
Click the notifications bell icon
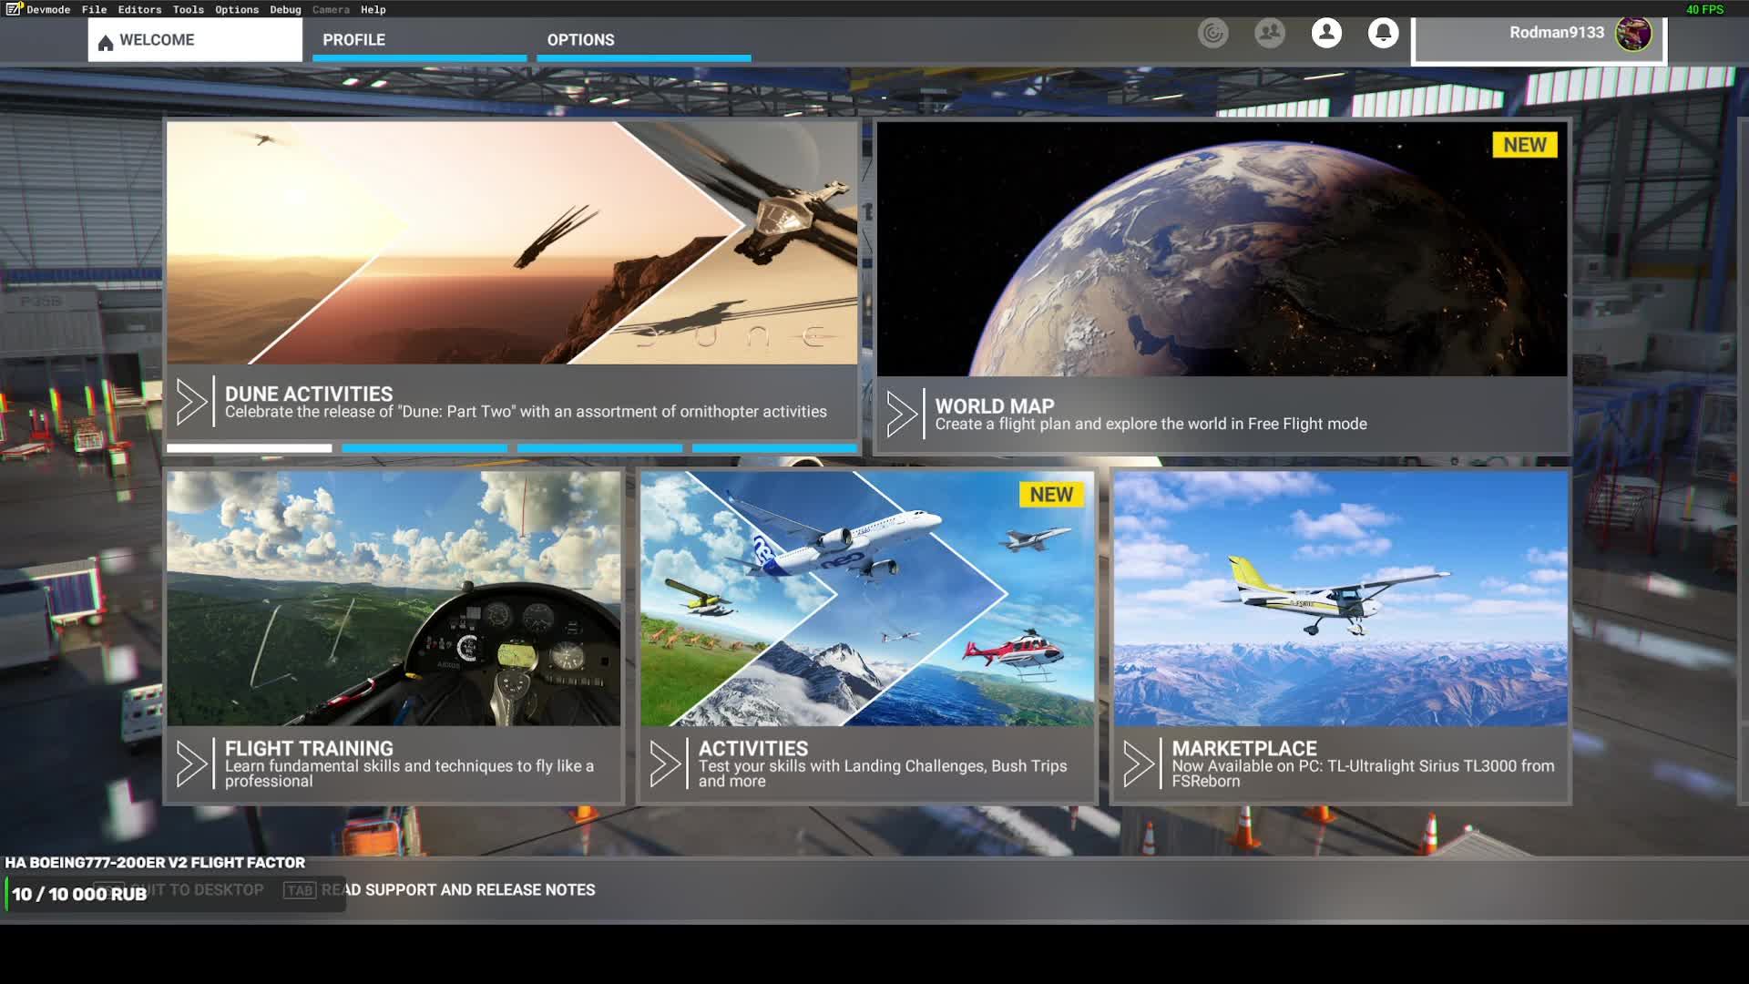(1383, 34)
